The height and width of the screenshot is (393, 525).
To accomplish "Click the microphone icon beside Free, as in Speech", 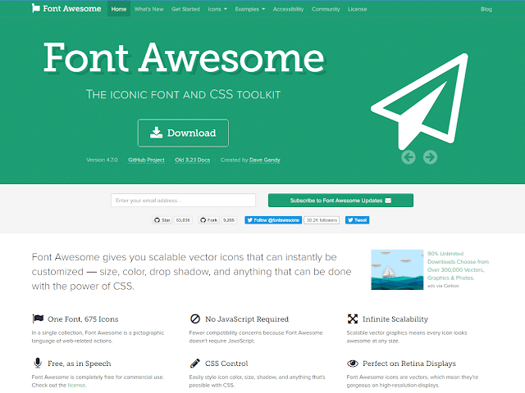I will (x=38, y=363).
